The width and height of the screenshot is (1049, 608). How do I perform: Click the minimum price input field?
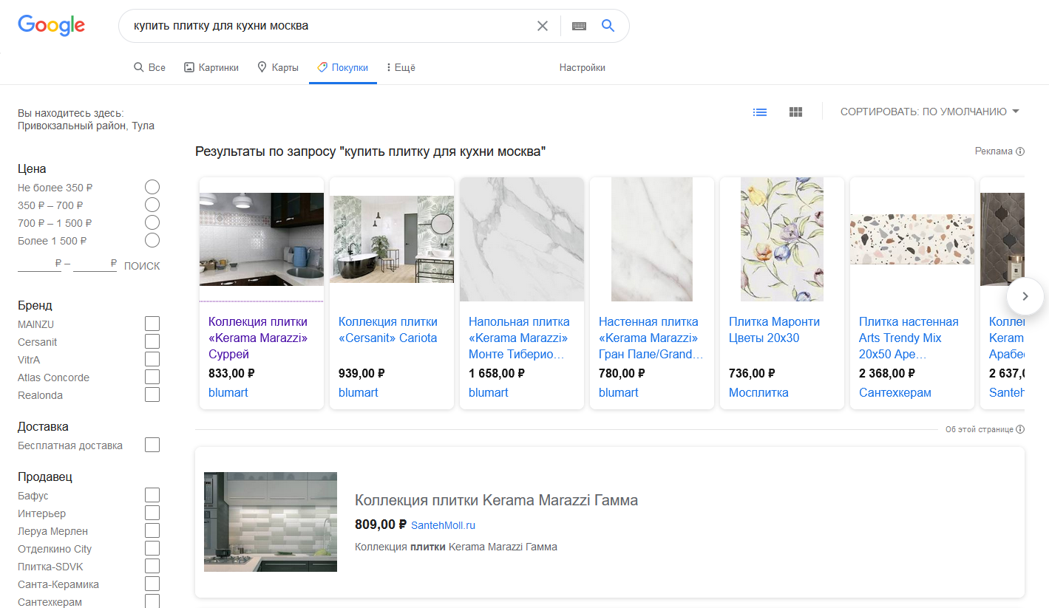[x=39, y=264]
